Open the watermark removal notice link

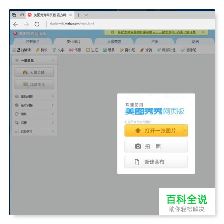click(156, 32)
